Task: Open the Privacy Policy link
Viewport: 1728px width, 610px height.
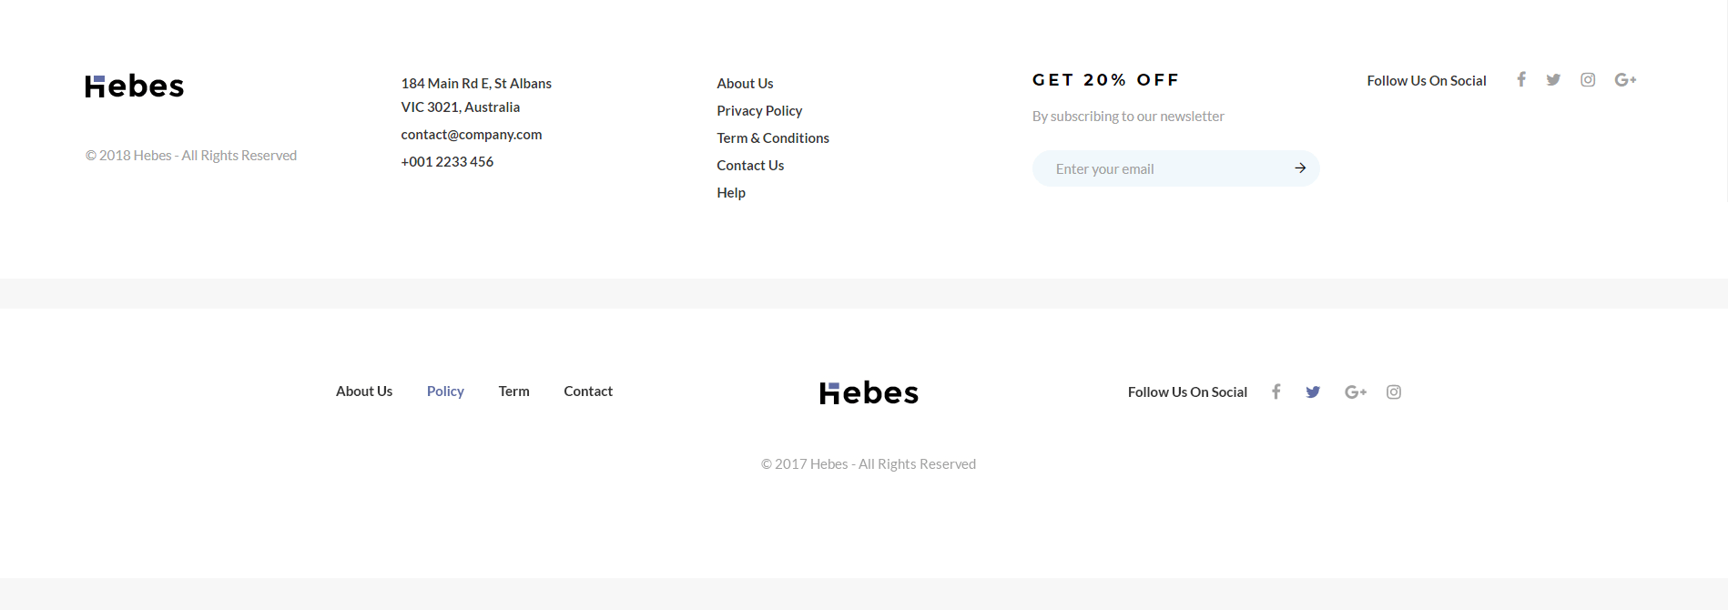Action: tap(759, 111)
